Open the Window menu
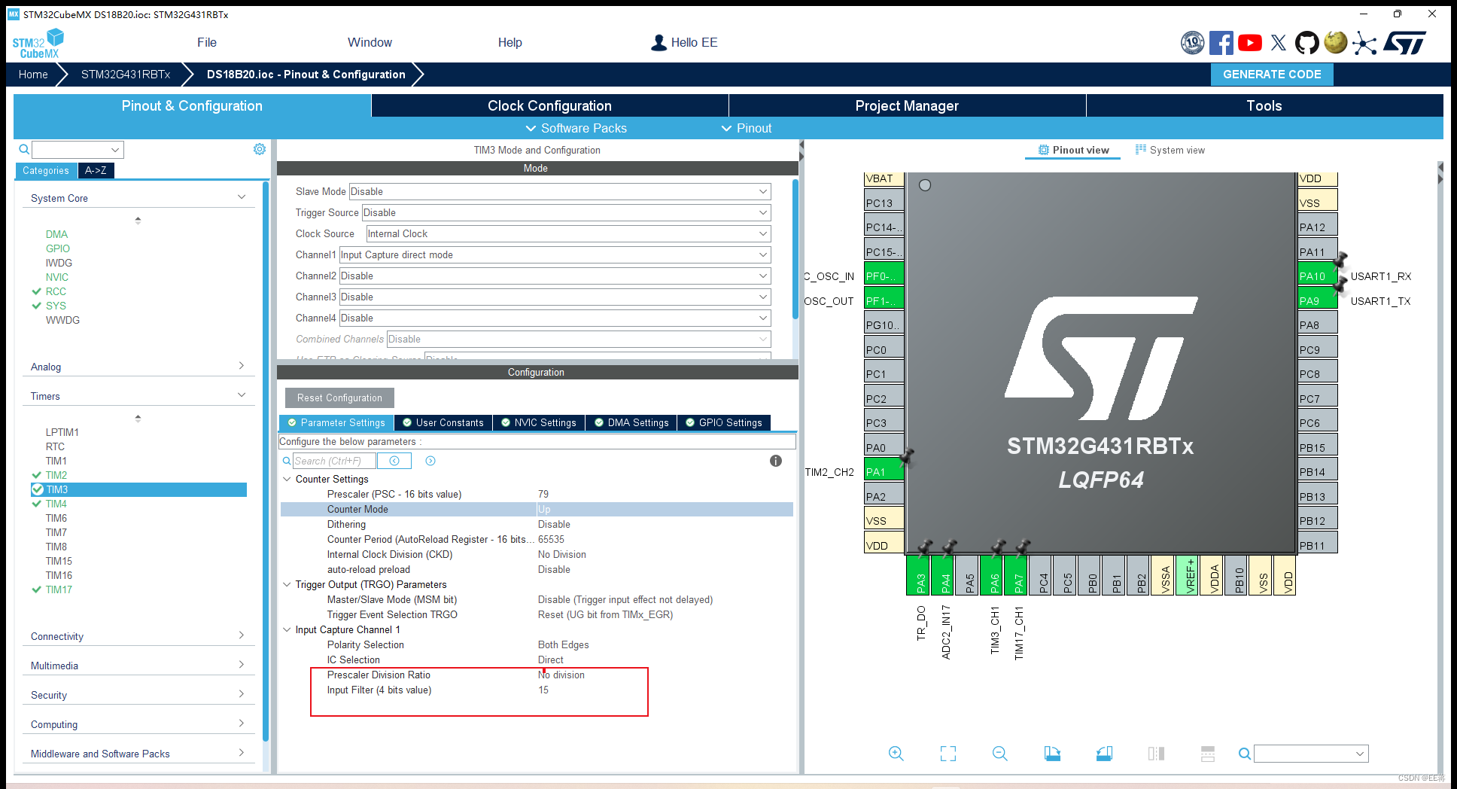 point(370,43)
